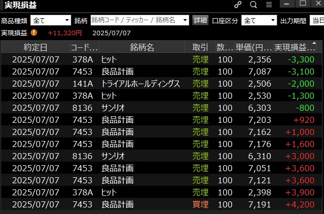Select the 買埋 trade type cell

pyautogui.click(x=200, y=204)
